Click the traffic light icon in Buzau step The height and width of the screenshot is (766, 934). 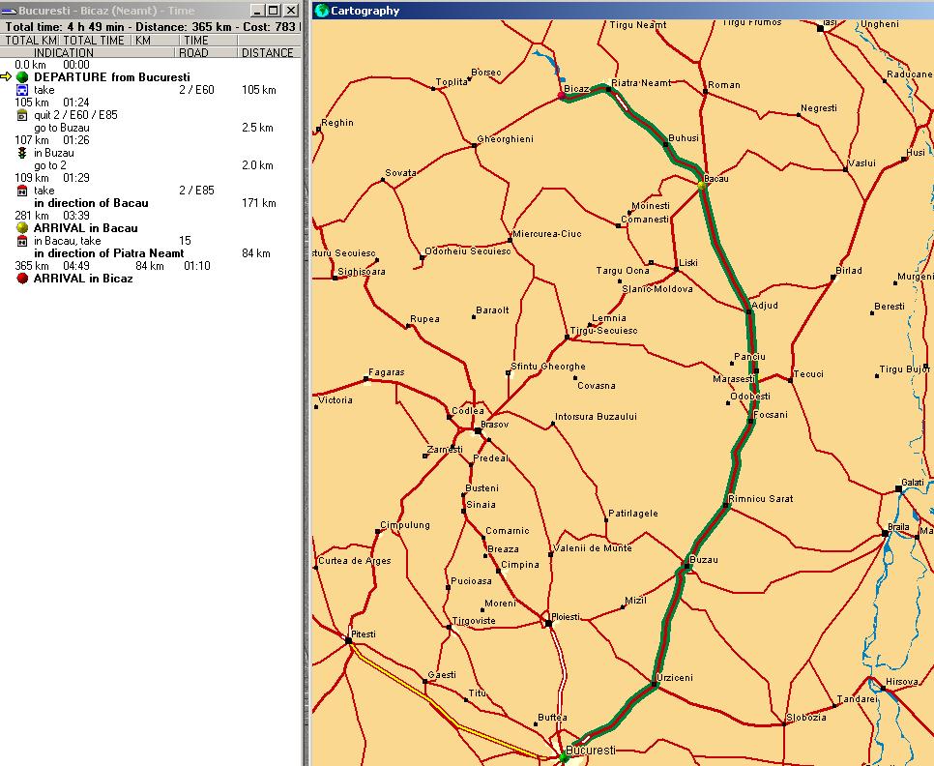(x=22, y=153)
